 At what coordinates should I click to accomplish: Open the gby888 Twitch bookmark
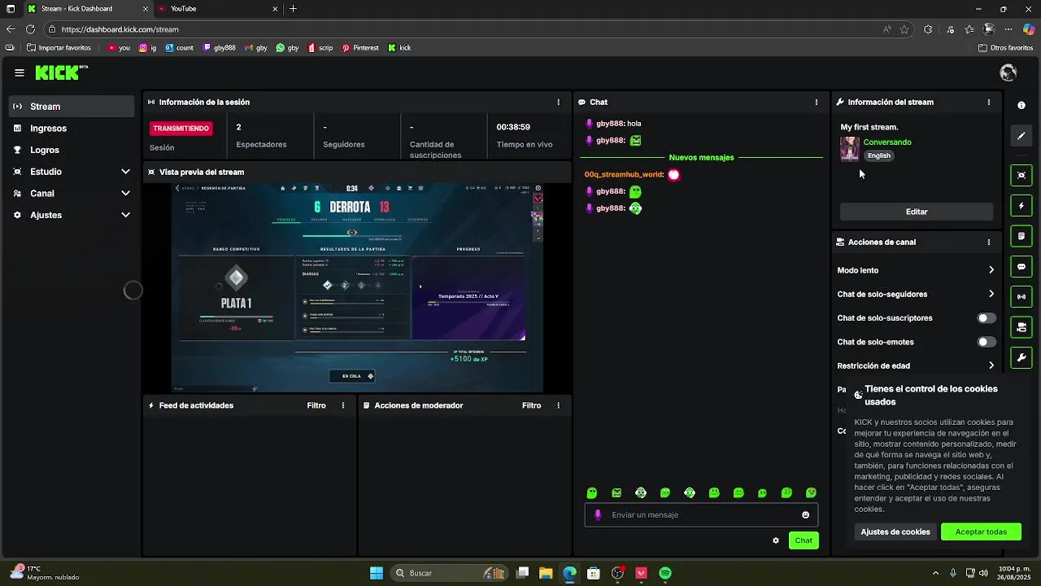219,48
